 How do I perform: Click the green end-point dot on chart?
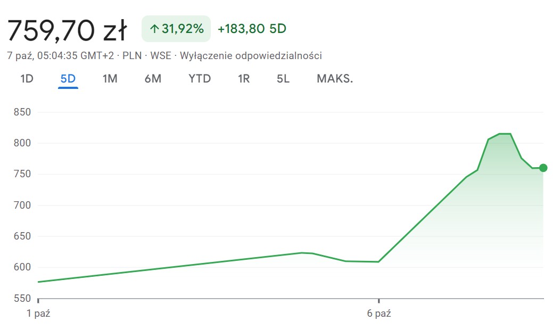[x=543, y=168]
